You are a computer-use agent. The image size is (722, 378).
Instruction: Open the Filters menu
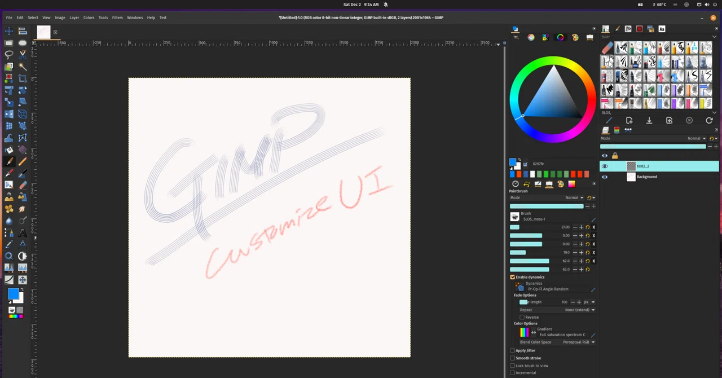point(117,17)
